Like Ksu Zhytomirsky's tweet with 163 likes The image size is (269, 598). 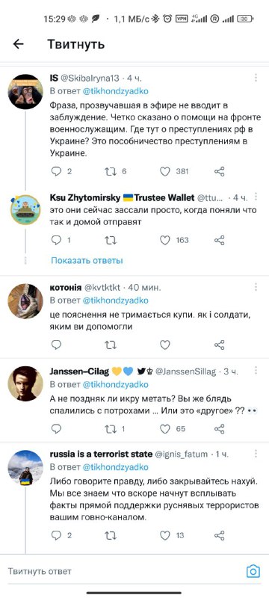click(164, 240)
